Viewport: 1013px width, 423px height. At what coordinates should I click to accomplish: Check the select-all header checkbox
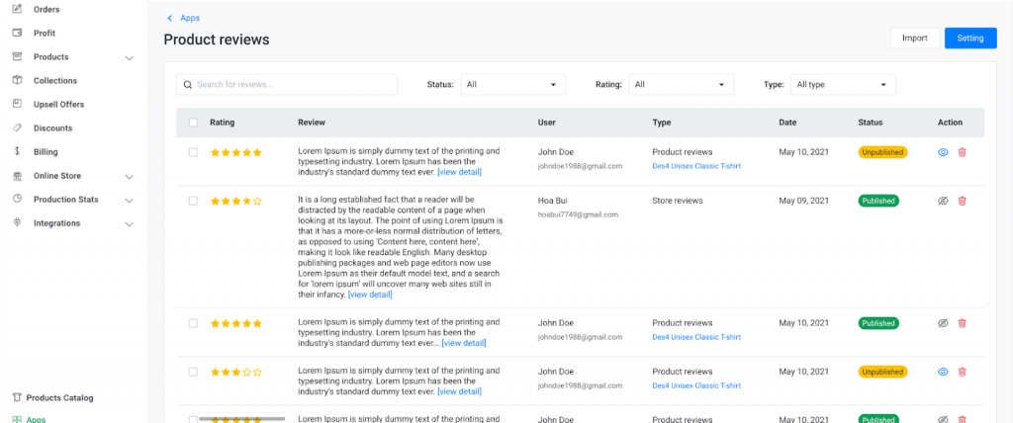click(193, 123)
